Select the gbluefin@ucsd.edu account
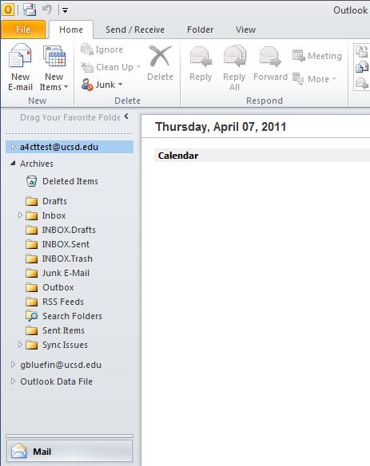This screenshot has width=370, height=466. pos(61,365)
